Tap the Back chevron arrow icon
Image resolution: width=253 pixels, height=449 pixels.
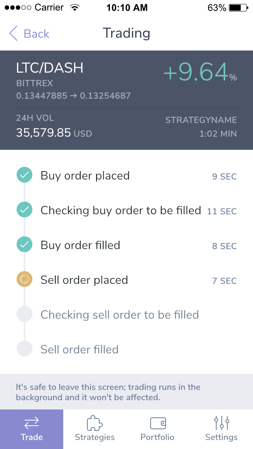13,34
